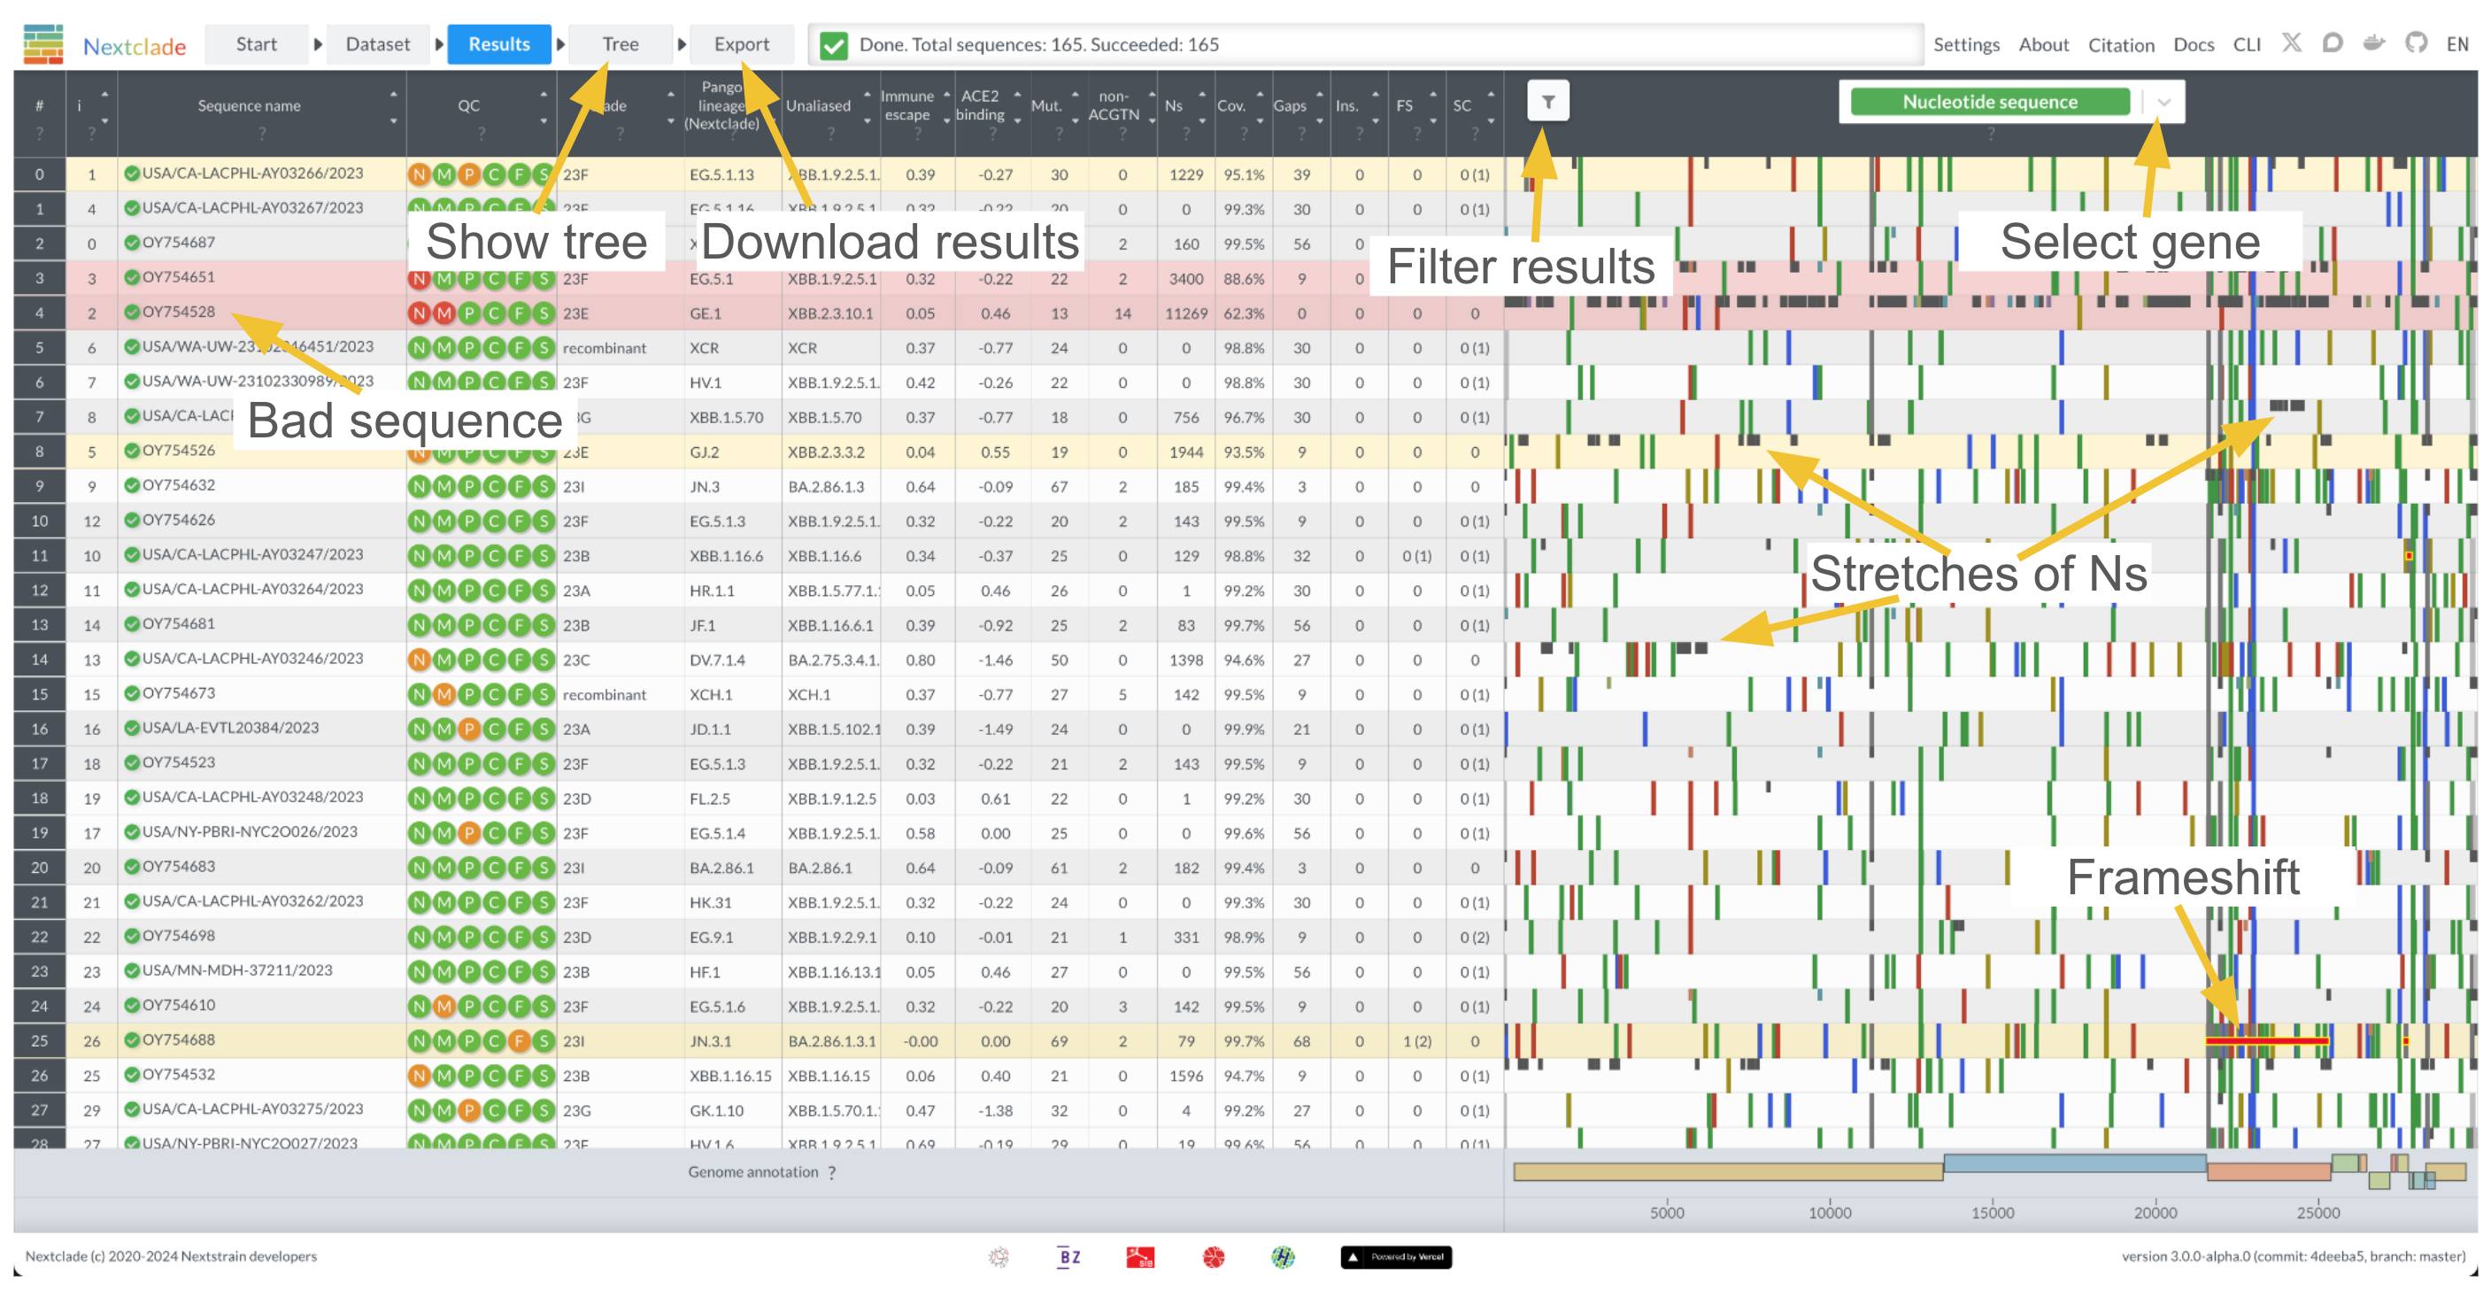
Task: Go to the Dataset step tab
Action: (x=378, y=44)
